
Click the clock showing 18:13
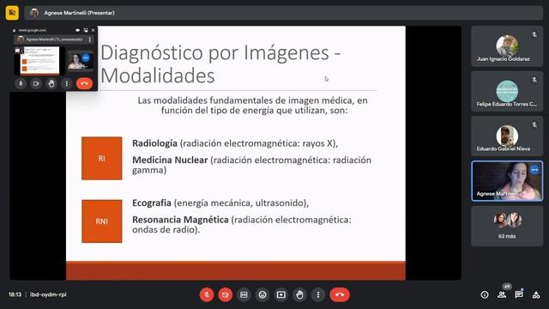pos(15,294)
